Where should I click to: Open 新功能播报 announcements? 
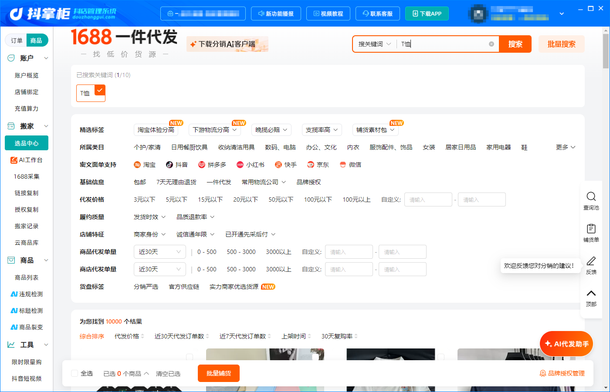[276, 14]
